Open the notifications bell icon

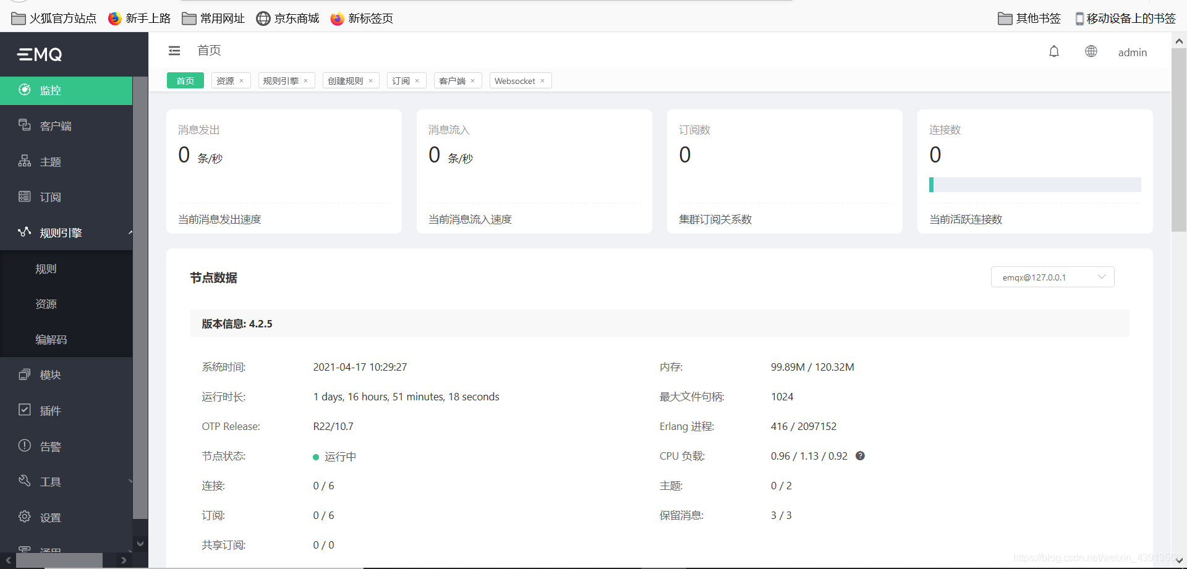tap(1054, 51)
